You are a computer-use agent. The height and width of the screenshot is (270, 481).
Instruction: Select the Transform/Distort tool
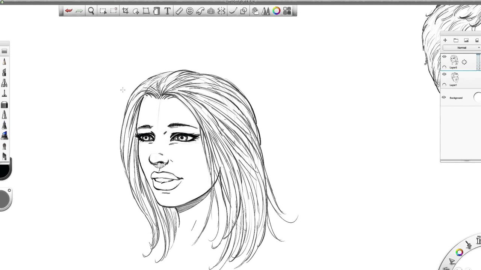click(x=146, y=11)
